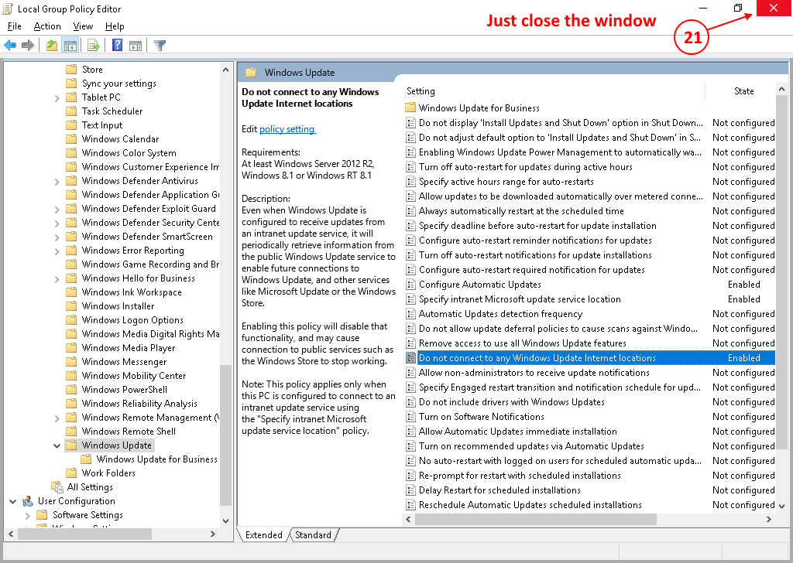793x563 pixels.
Task: Click the tree pane horizontal scroll right arrow
Action: point(213,534)
